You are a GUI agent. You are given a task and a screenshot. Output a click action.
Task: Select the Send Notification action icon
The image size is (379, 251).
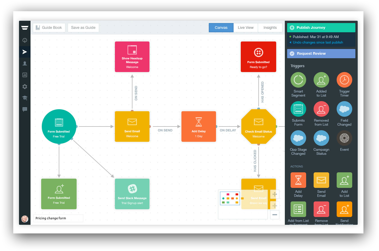tap(344, 209)
